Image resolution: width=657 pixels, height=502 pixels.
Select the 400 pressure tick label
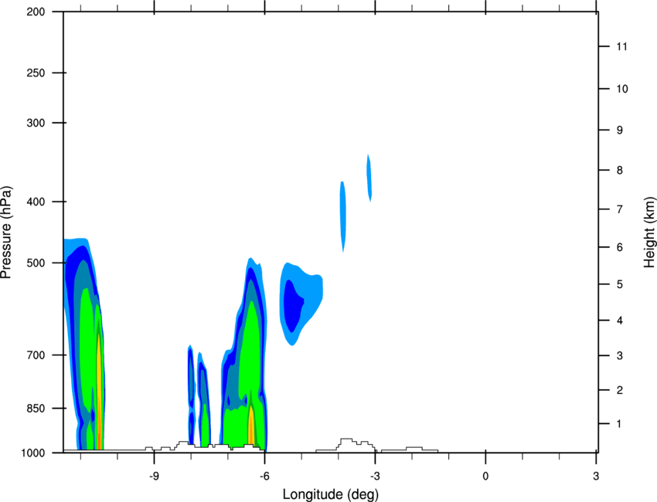click(x=36, y=202)
